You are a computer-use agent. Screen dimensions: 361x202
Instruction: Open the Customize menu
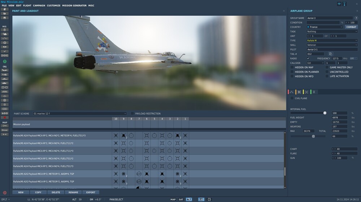[54, 5]
